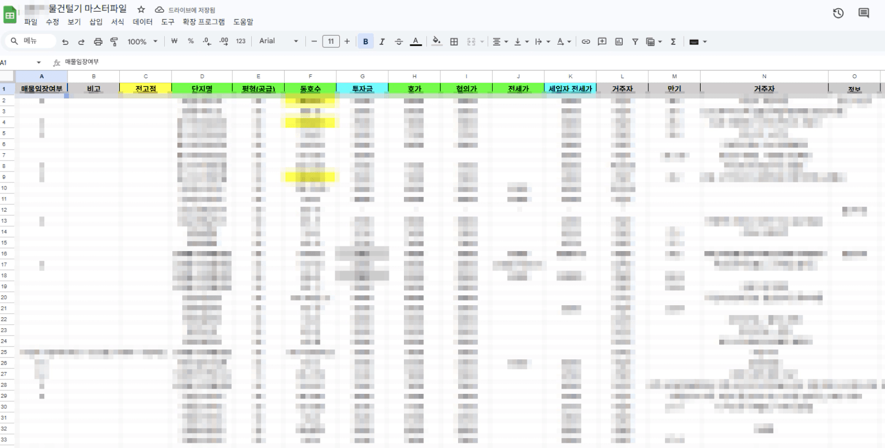Open the 도움말 menu
Screen dimensions: 885x448
pyautogui.click(x=243, y=22)
